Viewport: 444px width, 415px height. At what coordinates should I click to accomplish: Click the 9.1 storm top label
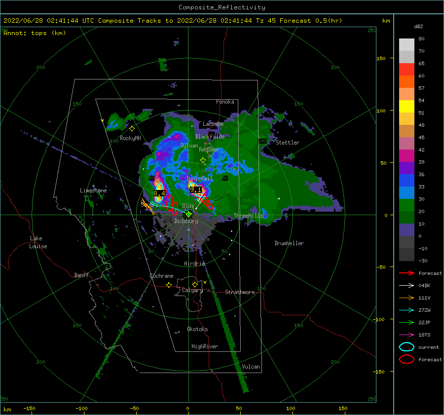point(196,189)
